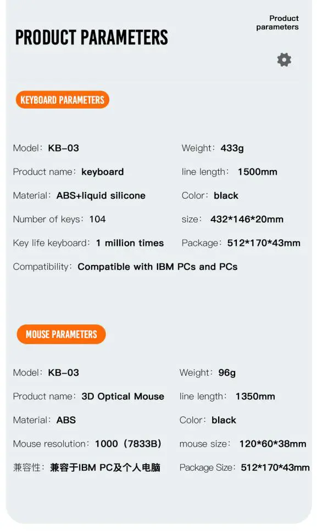Click the keyboard line length 1500mm
Viewport: 317px width, 531px height.
(x=257, y=172)
